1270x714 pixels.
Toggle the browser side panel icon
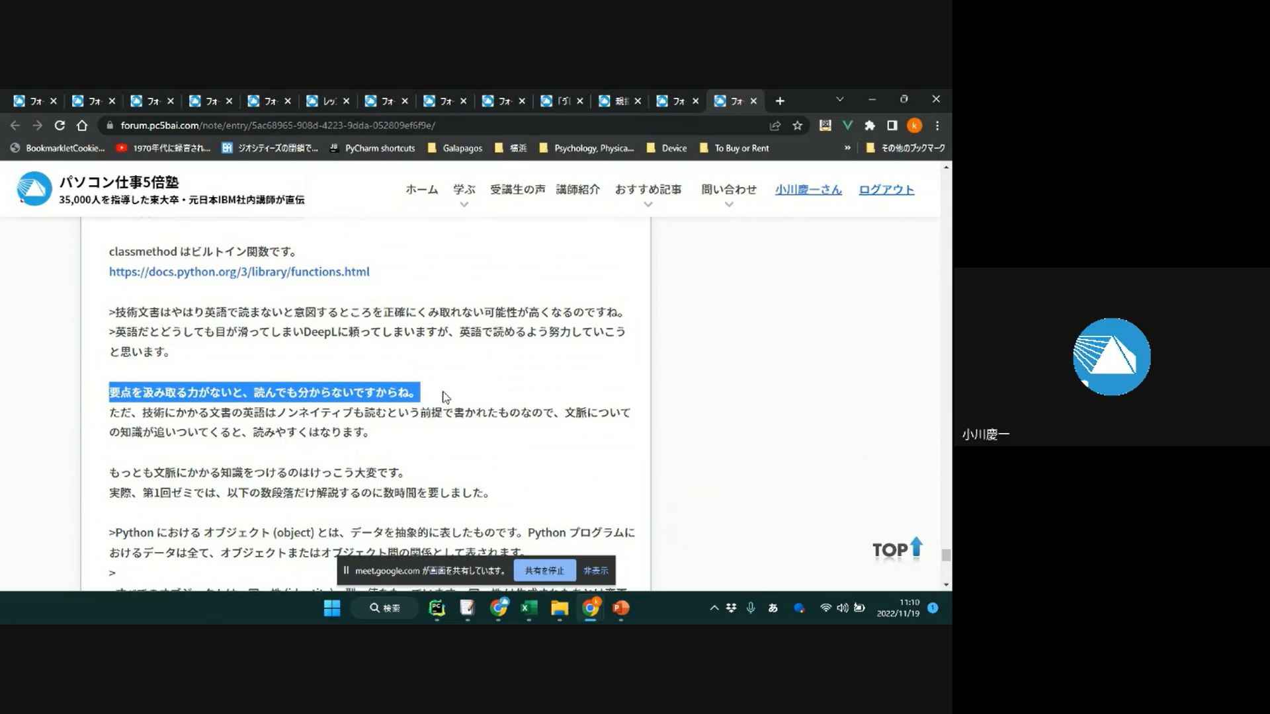[892, 126]
